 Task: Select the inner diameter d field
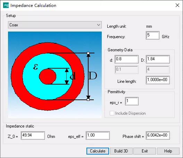pyautogui.click(x=126, y=59)
